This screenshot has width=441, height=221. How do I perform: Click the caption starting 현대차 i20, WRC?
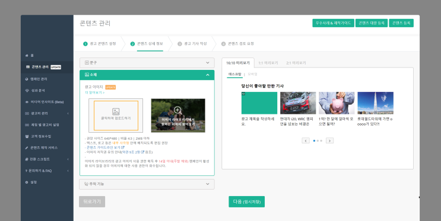tap(296, 121)
